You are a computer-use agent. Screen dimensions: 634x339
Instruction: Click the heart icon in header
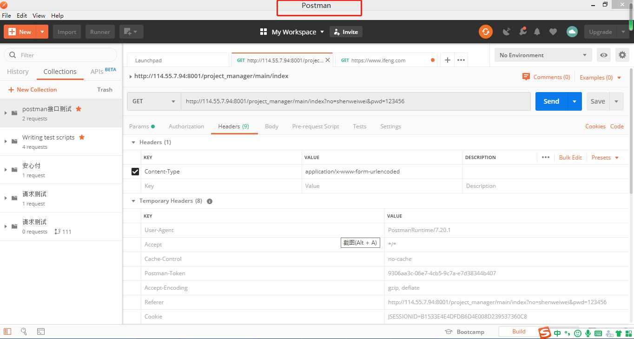[x=553, y=32]
